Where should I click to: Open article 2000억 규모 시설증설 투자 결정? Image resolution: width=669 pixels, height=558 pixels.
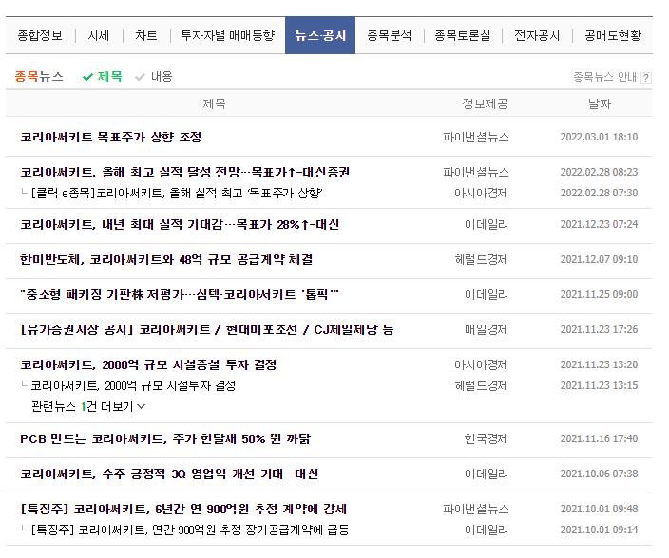click(x=148, y=364)
